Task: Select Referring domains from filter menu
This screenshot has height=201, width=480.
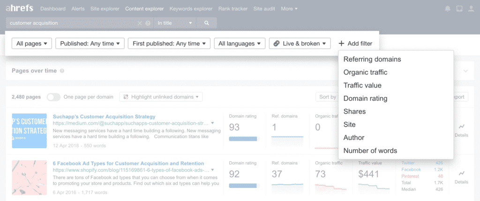Action: pyautogui.click(x=372, y=59)
